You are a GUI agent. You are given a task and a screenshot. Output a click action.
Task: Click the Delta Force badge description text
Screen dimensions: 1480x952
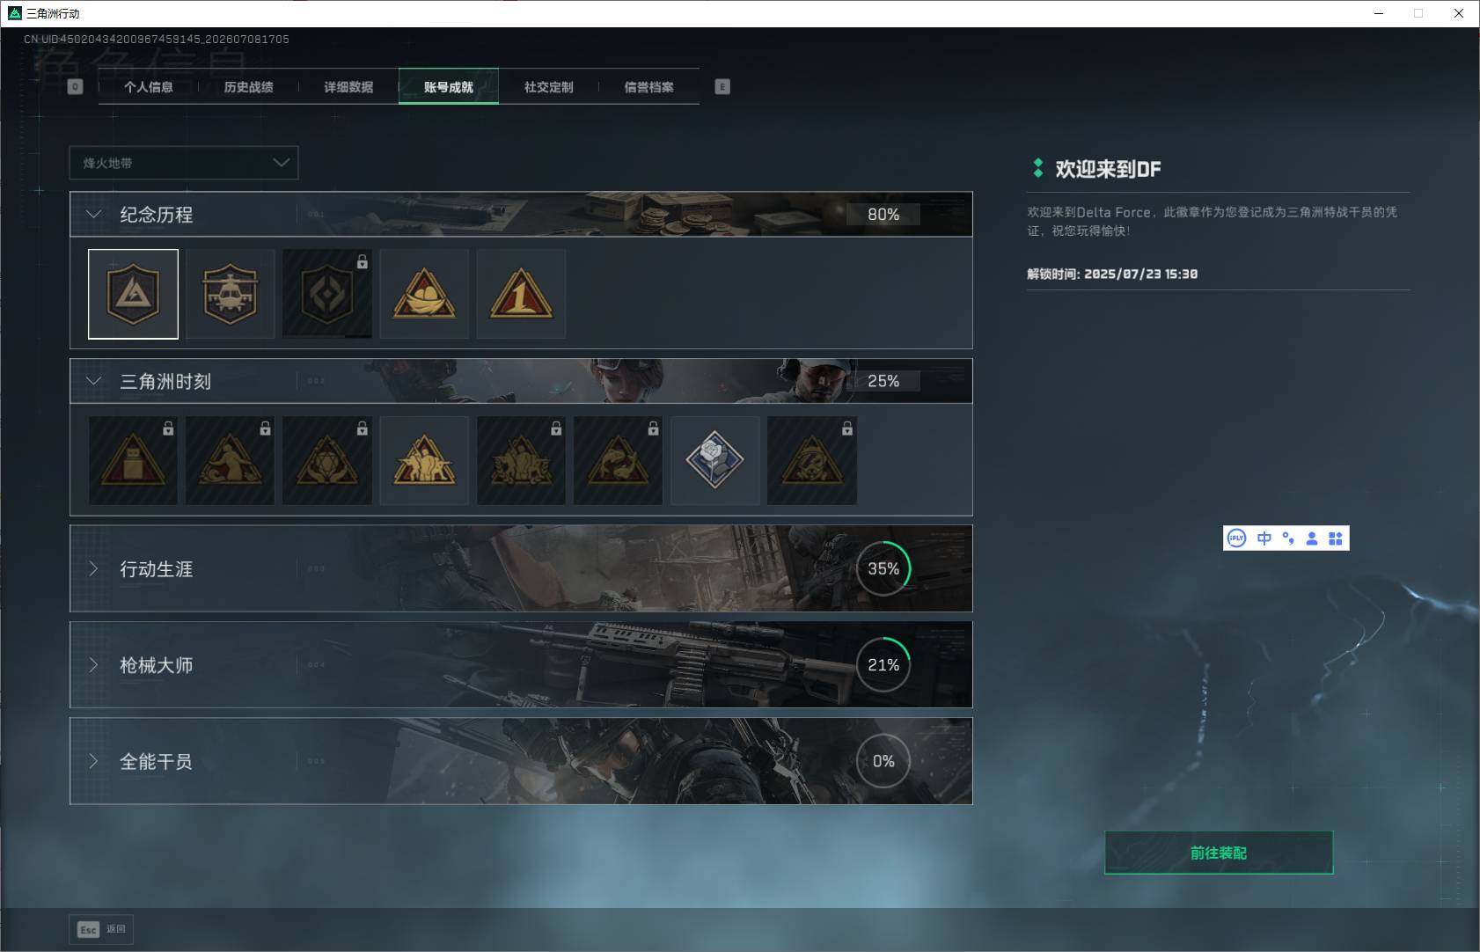(1212, 221)
